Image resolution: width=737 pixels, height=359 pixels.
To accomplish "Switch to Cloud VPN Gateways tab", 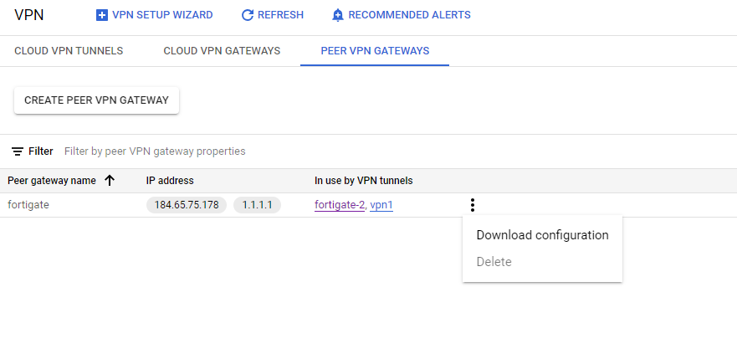I will click(222, 51).
